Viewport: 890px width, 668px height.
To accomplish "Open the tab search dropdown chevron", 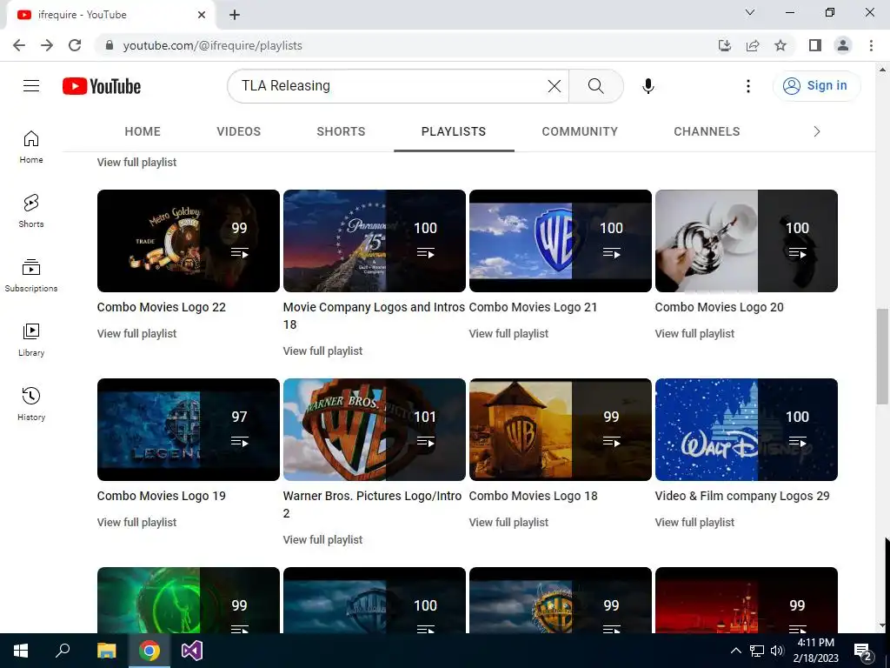I will pyautogui.click(x=750, y=12).
